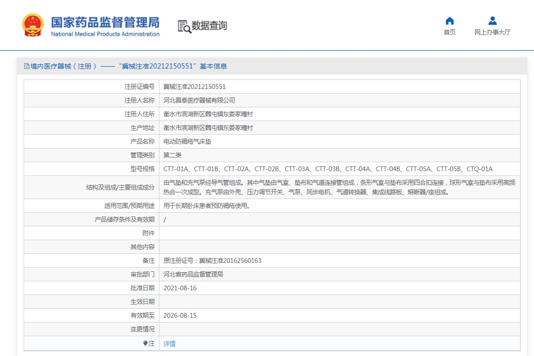Open the 详情 link
Viewport: 534px width, 356px height.
(169, 344)
